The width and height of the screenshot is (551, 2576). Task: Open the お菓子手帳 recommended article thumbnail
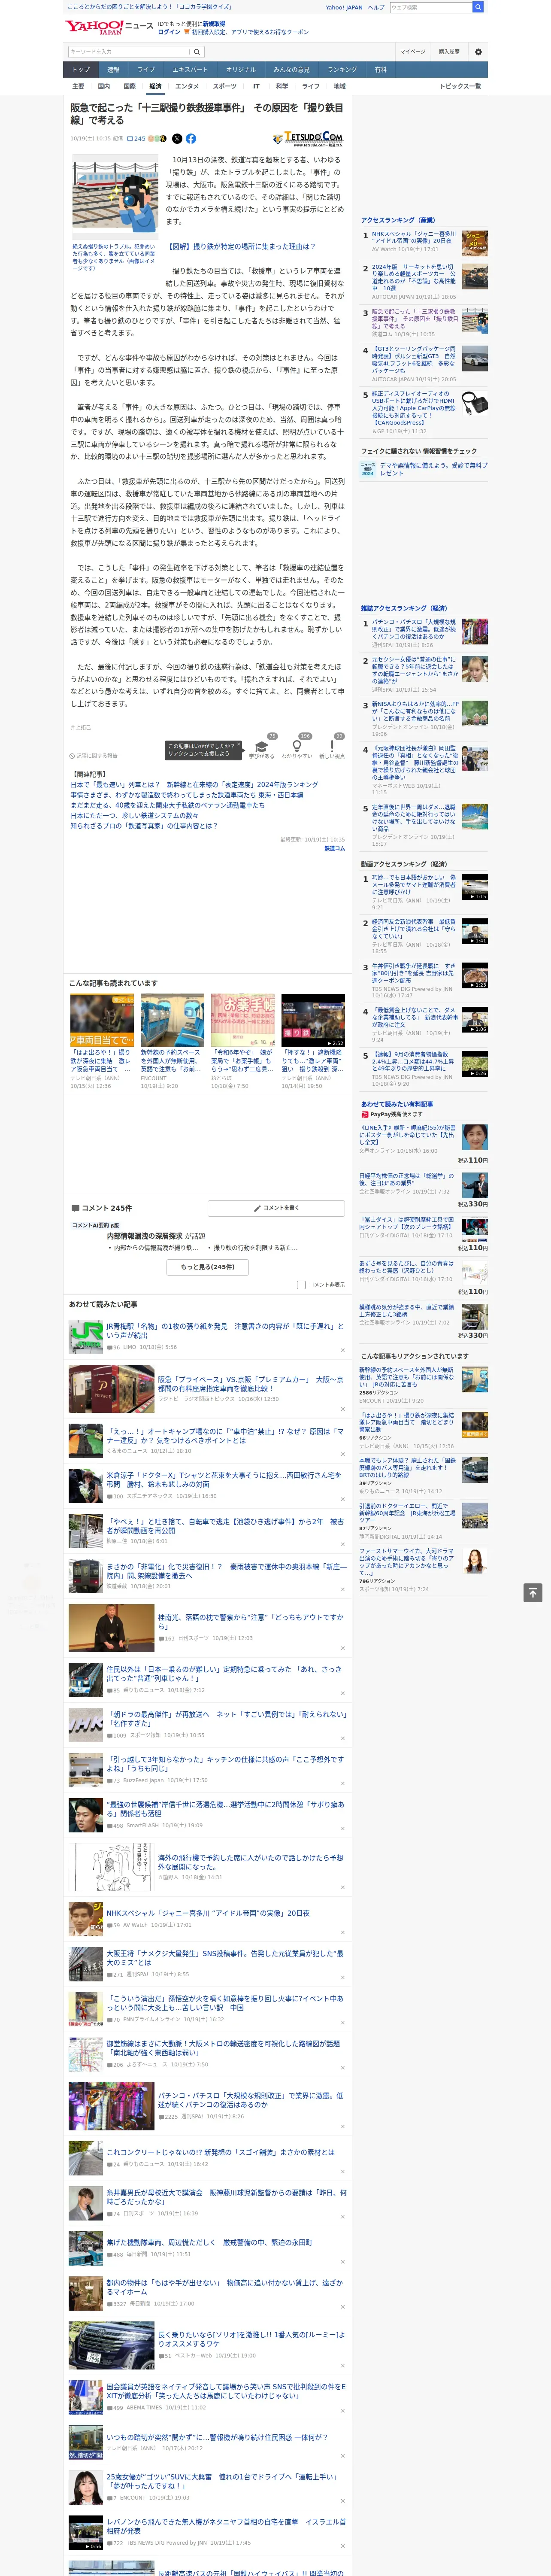pyautogui.click(x=242, y=1021)
